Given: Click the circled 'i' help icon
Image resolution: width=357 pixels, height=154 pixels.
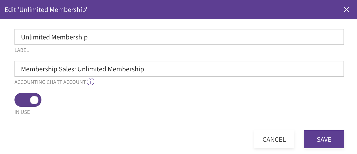Looking at the screenshot, I should [x=91, y=82].
